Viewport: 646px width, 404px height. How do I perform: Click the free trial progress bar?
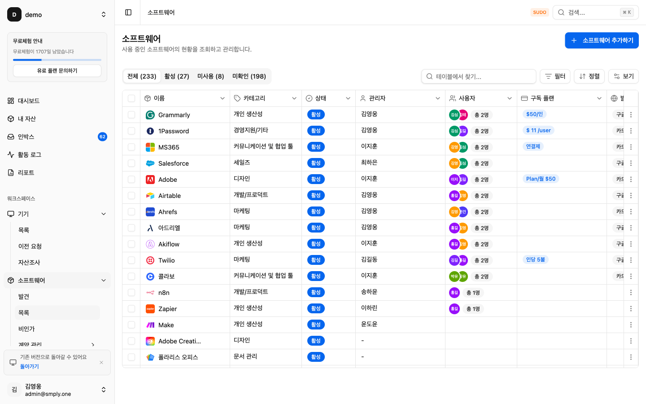click(x=57, y=60)
